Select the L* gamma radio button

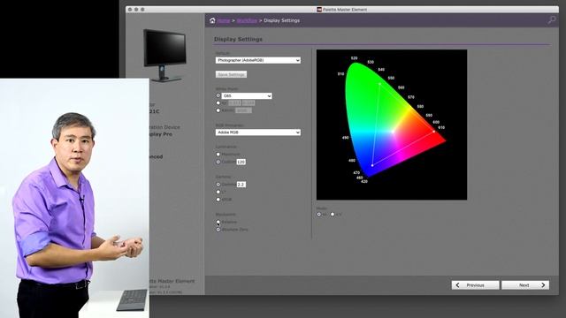218,192
